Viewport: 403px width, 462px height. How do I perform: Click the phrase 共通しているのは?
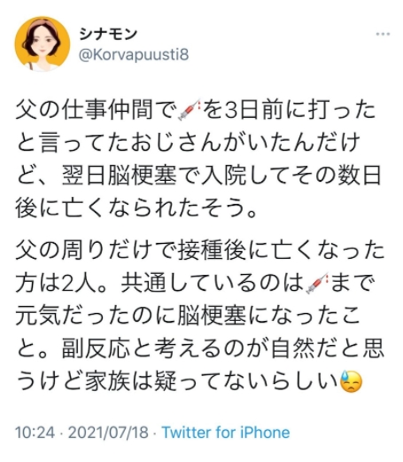213,283
